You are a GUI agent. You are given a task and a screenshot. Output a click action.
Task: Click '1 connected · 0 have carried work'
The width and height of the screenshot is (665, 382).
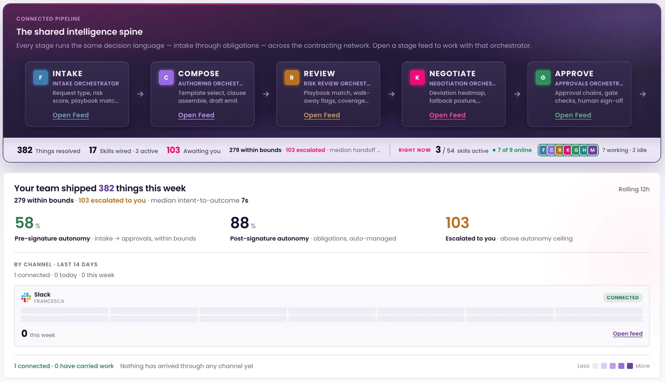point(64,366)
